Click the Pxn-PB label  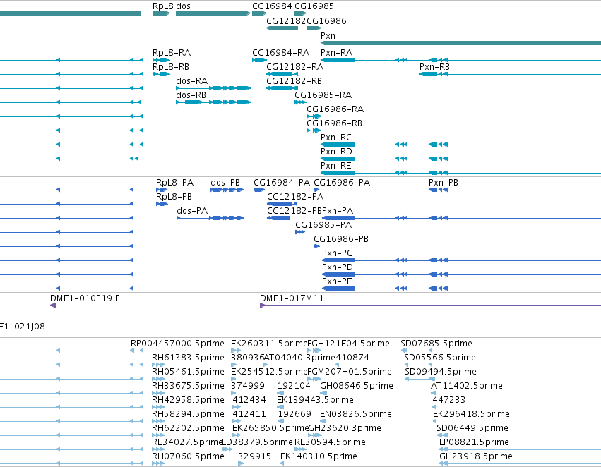tap(443, 183)
